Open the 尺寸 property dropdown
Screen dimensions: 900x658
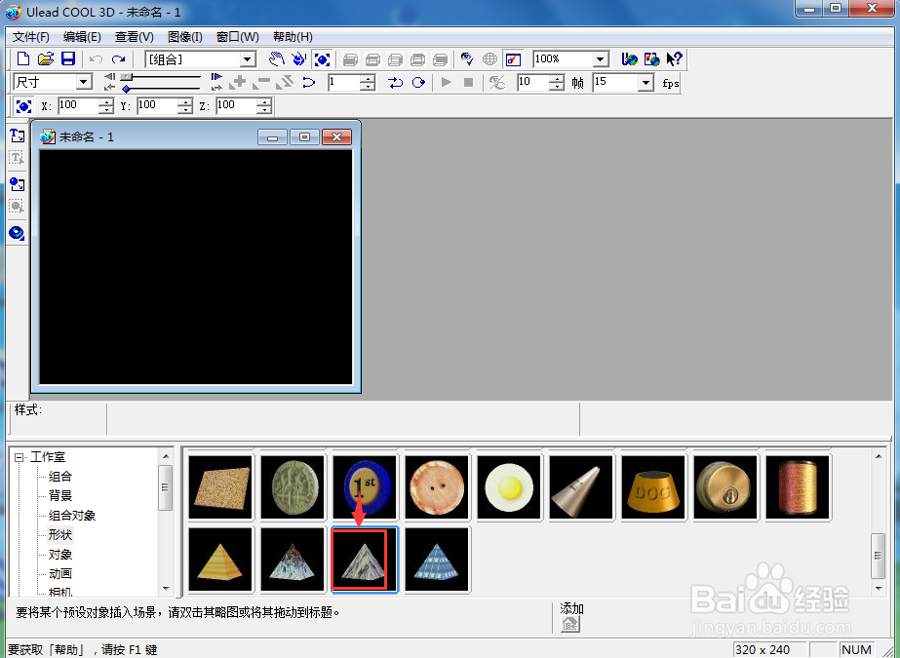(x=83, y=82)
